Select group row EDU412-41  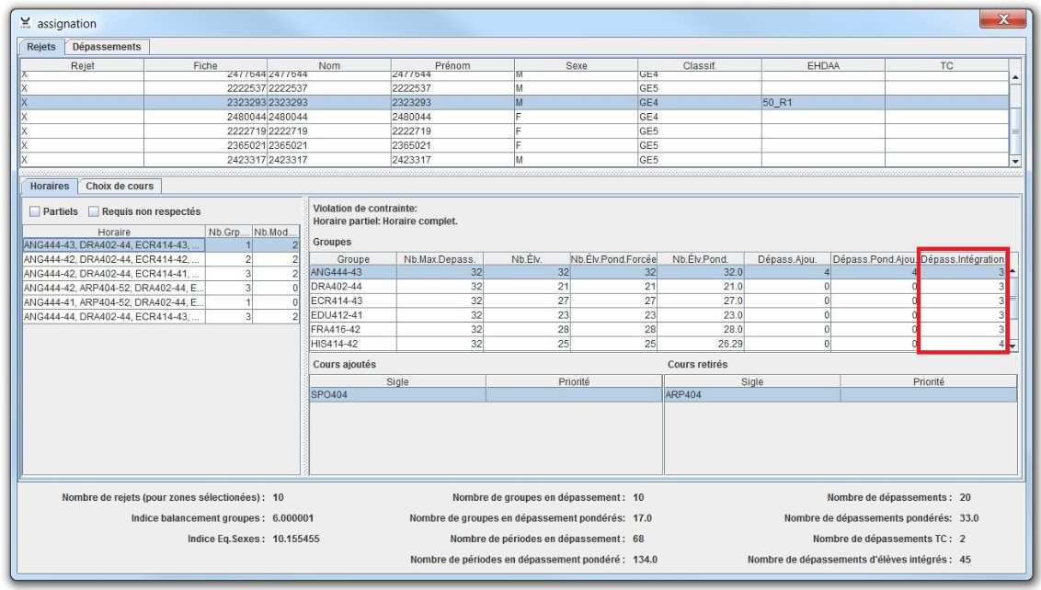pos(658,315)
